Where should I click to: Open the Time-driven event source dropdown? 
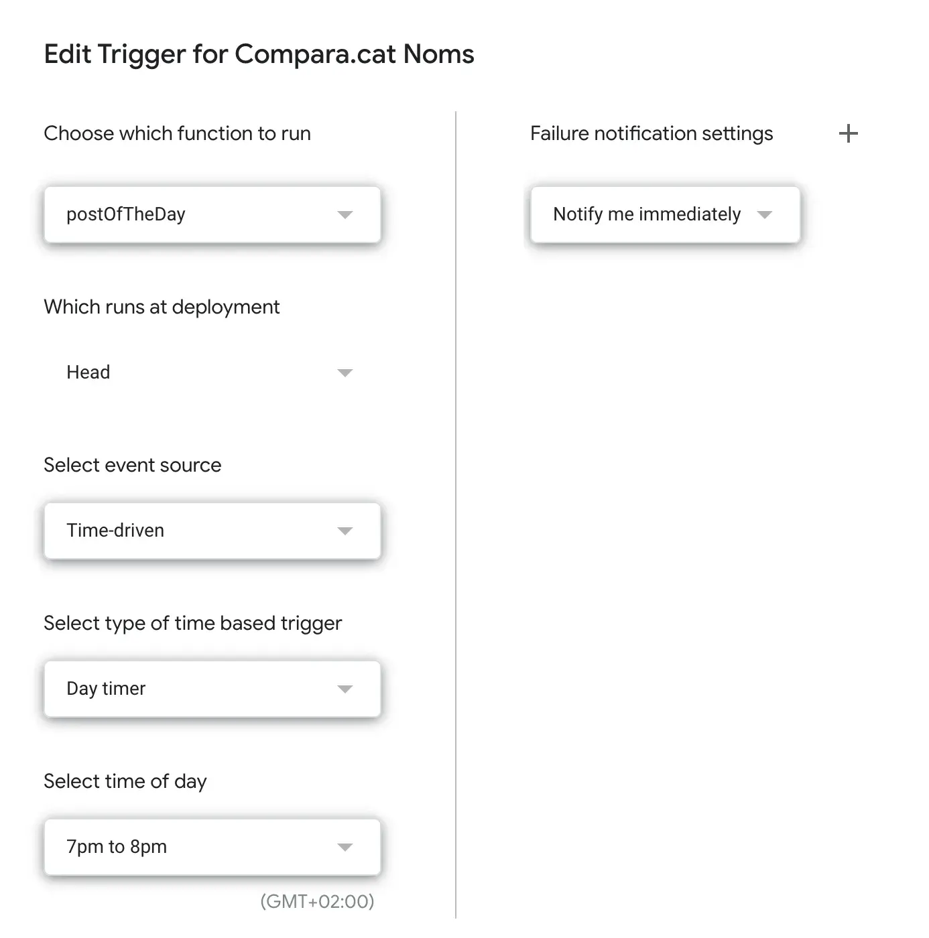201,531
